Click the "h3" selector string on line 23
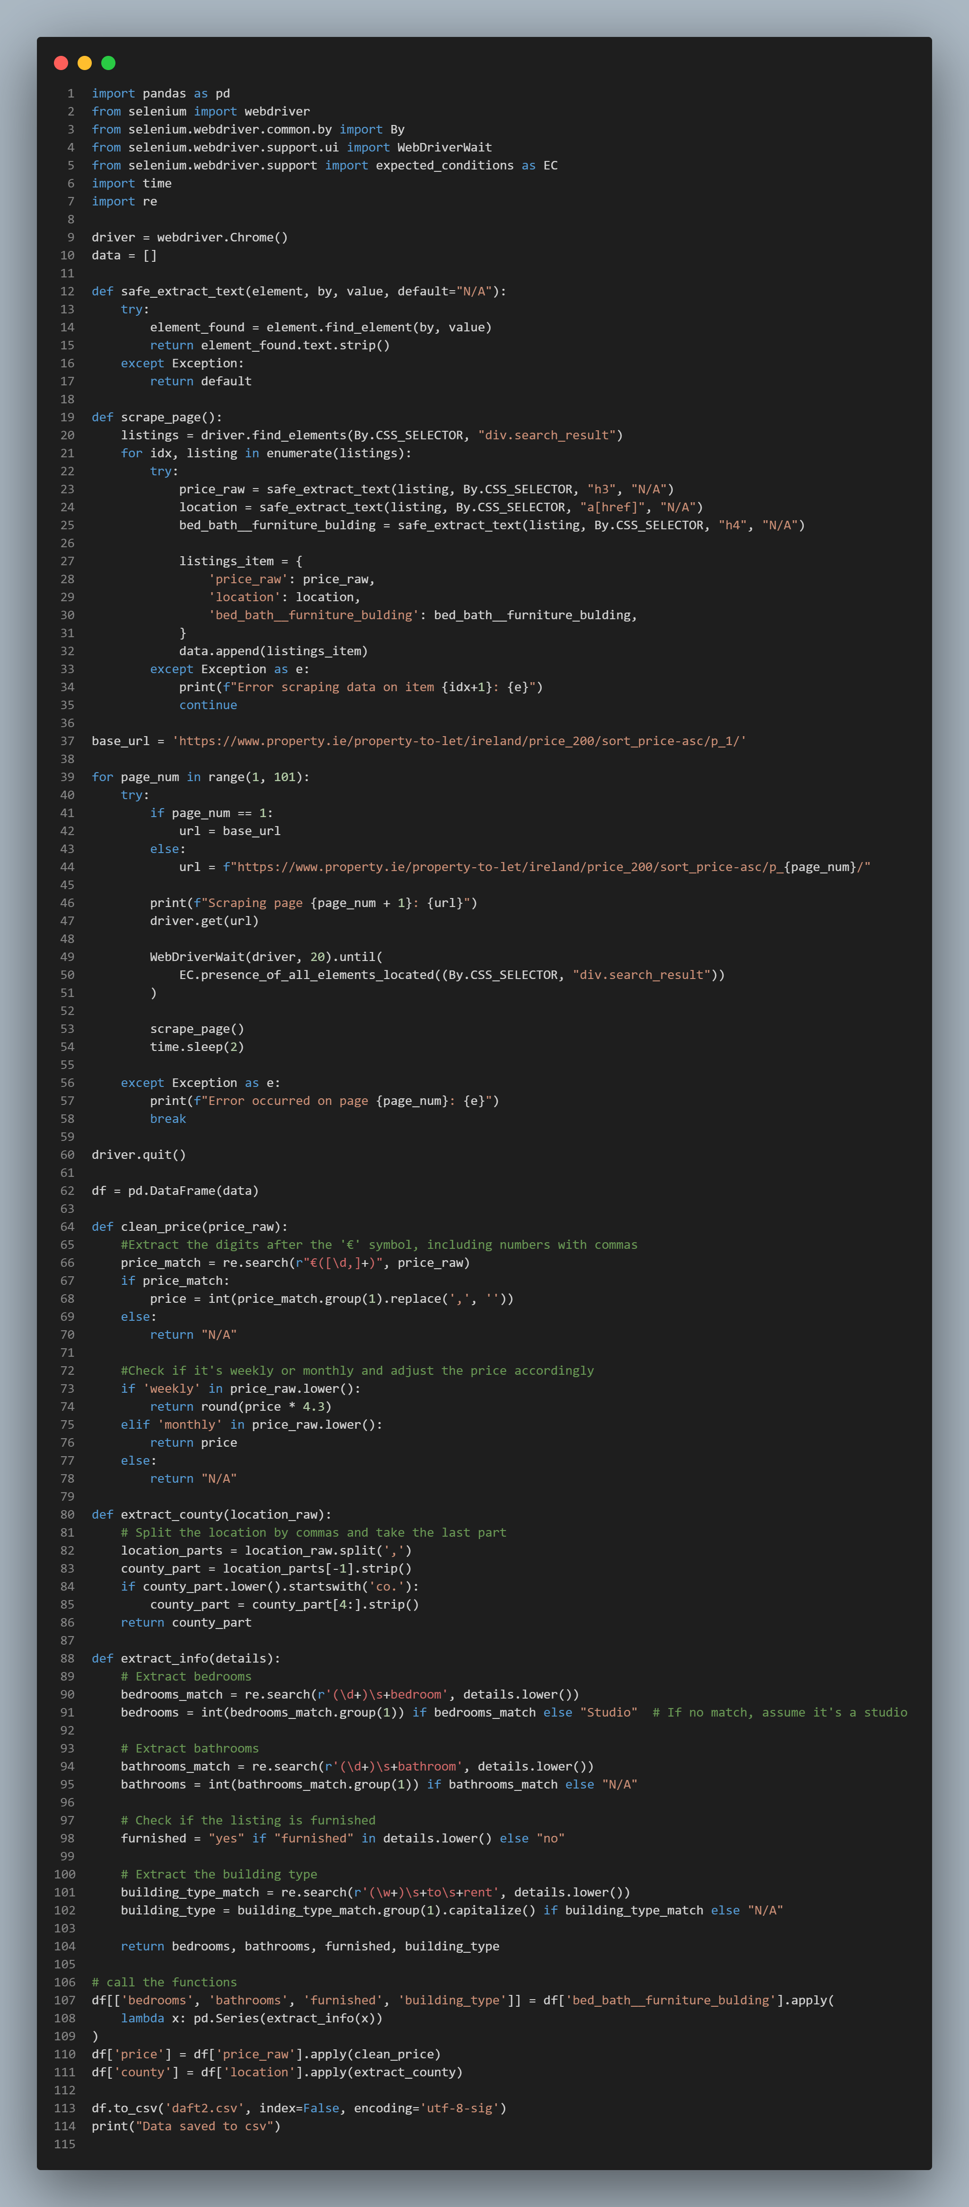Screen dimensions: 969x2207 pos(602,489)
